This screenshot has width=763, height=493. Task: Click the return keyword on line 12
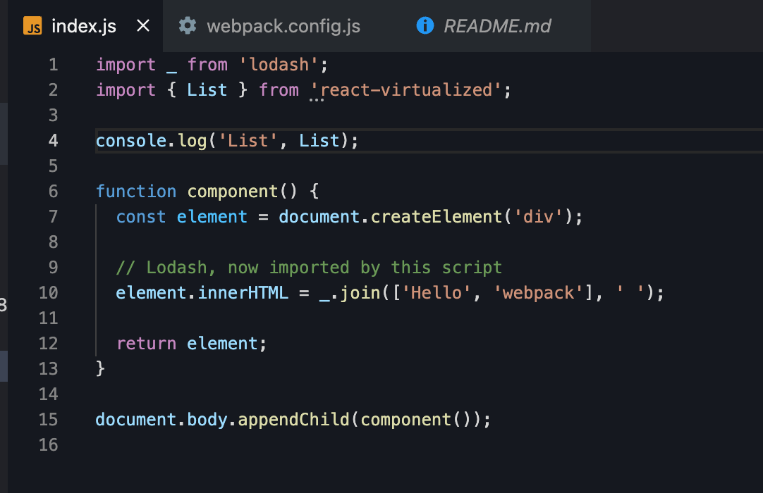coord(146,344)
